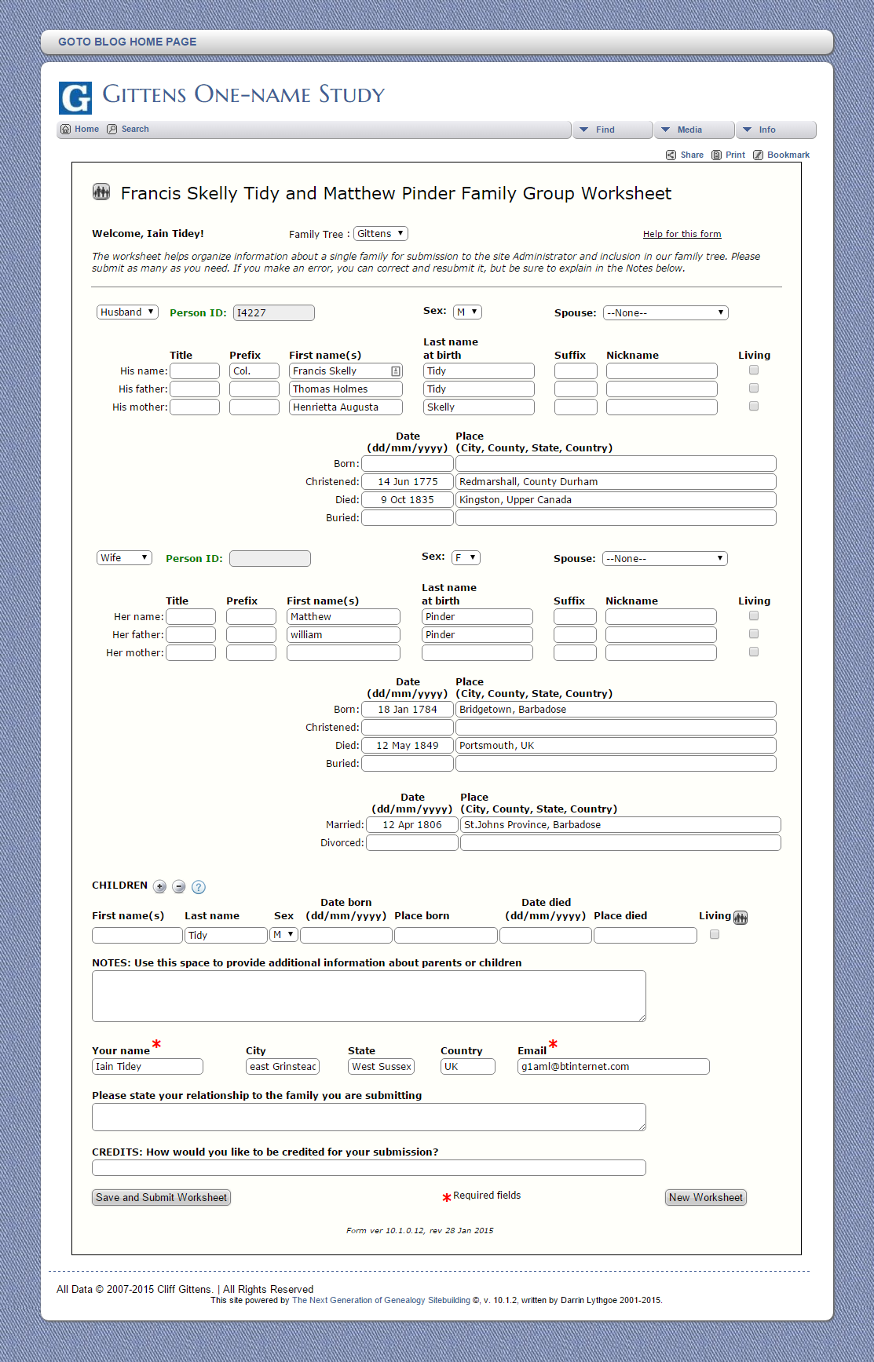Image resolution: width=874 pixels, height=1362 pixels.
Task: Click Her father first name william
Action: 343,635
